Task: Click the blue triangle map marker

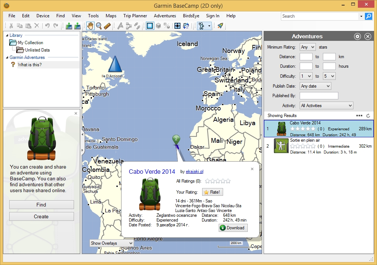Action: [x=115, y=64]
